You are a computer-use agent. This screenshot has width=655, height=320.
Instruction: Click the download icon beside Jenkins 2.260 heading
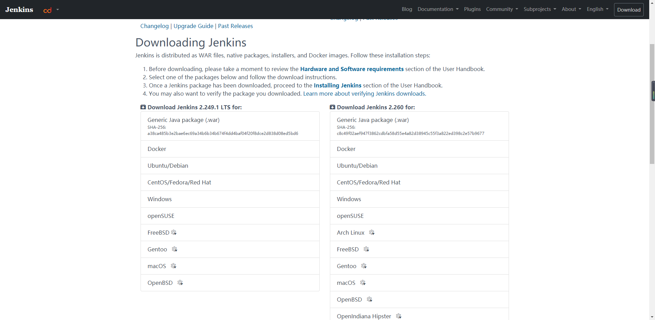pyautogui.click(x=333, y=107)
